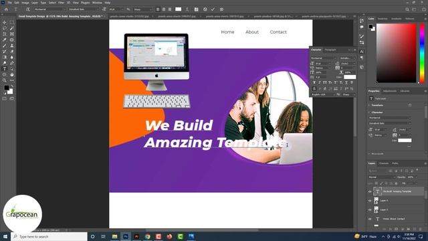
Task: Switch to the Paths tab
Action: tap(395, 163)
